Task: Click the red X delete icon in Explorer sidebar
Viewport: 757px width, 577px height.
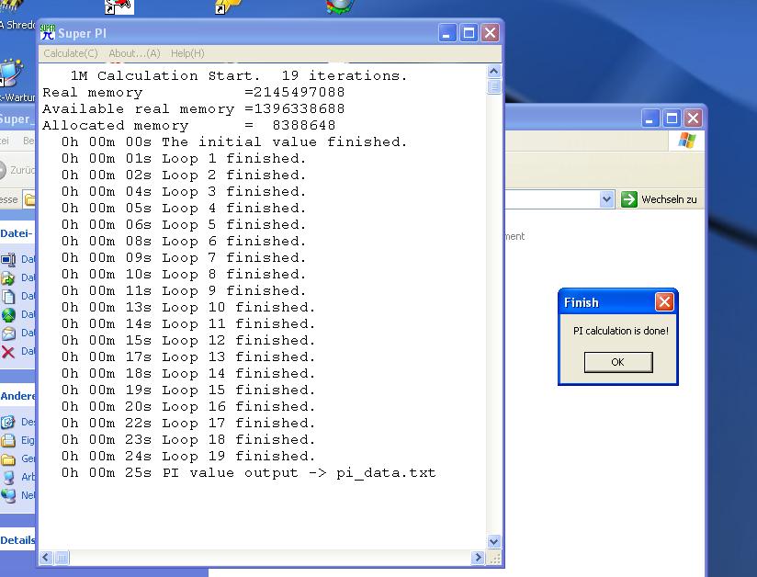Action: click(8, 352)
